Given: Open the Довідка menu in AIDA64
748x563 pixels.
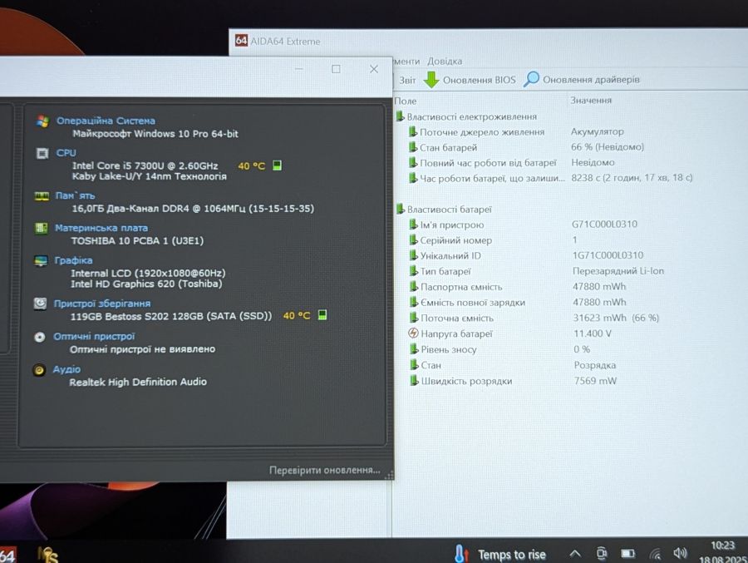Looking at the screenshot, I should (445, 61).
